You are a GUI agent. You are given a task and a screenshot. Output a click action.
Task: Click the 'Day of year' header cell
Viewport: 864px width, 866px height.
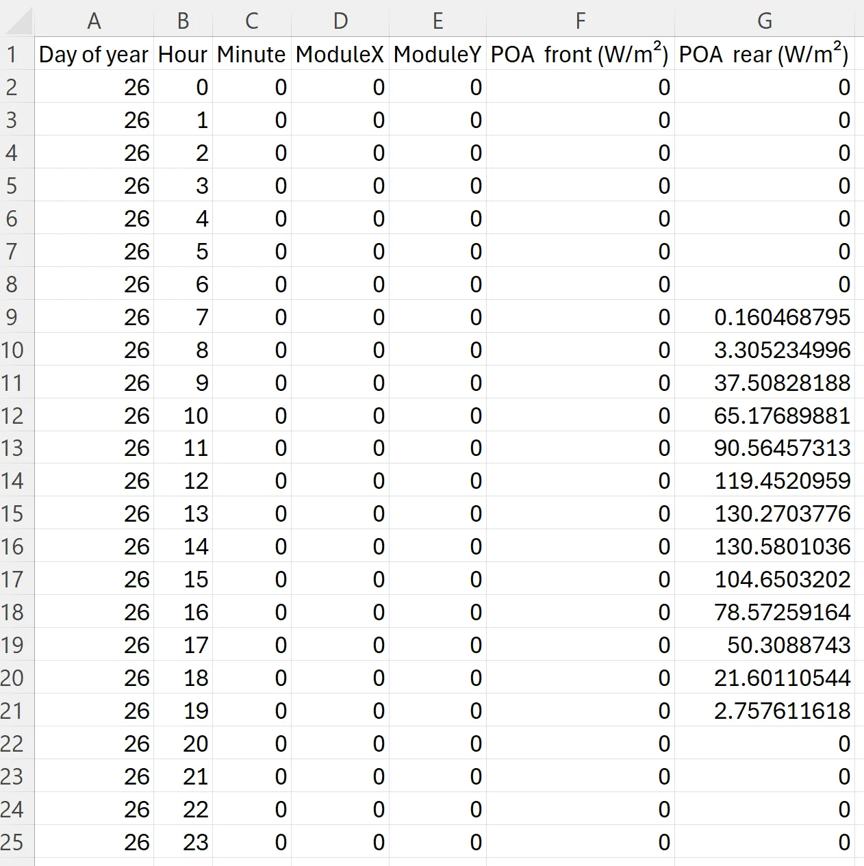(94, 55)
